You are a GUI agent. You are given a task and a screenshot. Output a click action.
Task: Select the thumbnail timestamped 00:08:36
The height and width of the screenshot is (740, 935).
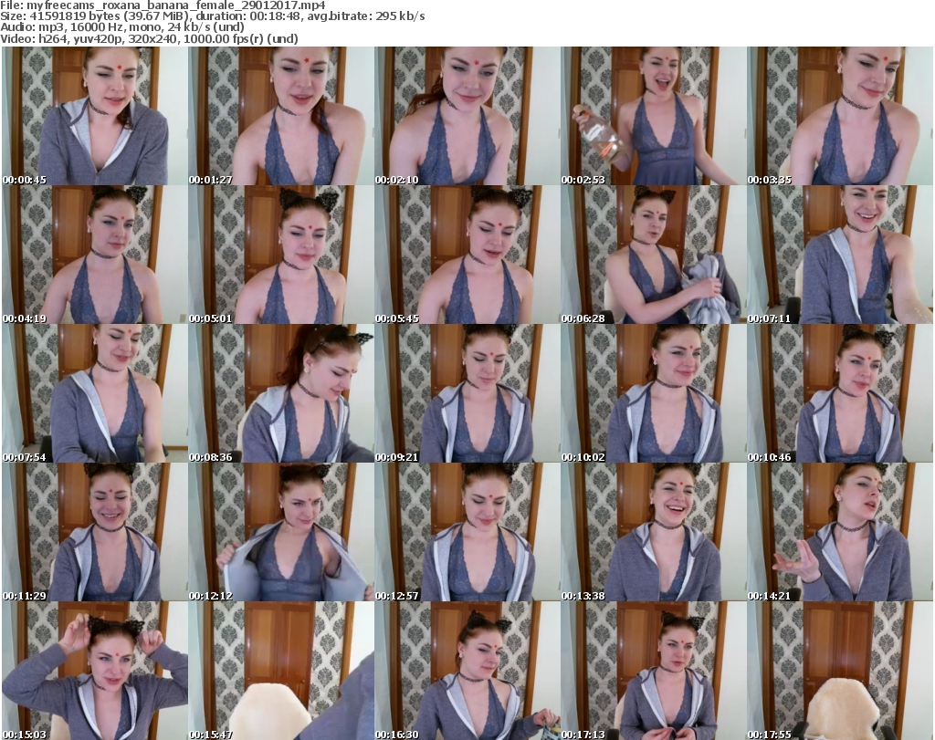pyautogui.click(x=281, y=394)
